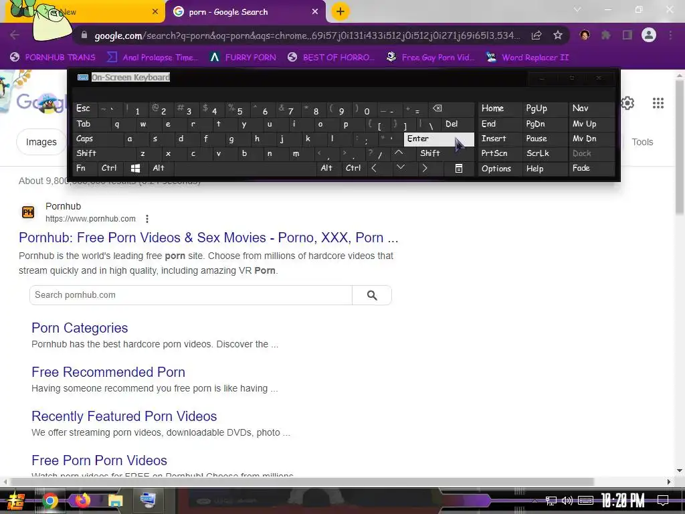This screenshot has width=685, height=514.
Task: Toggle the left Shift key
Action: (x=104, y=153)
